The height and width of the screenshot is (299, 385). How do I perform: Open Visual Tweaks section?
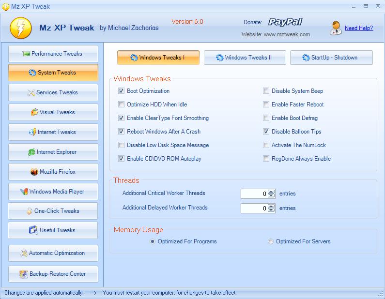click(x=53, y=112)
